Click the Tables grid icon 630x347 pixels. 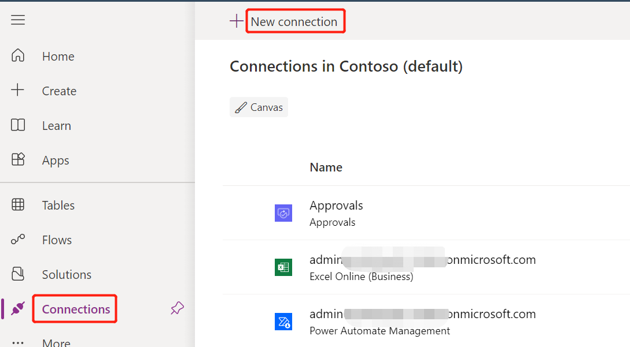tap(18, 205)
